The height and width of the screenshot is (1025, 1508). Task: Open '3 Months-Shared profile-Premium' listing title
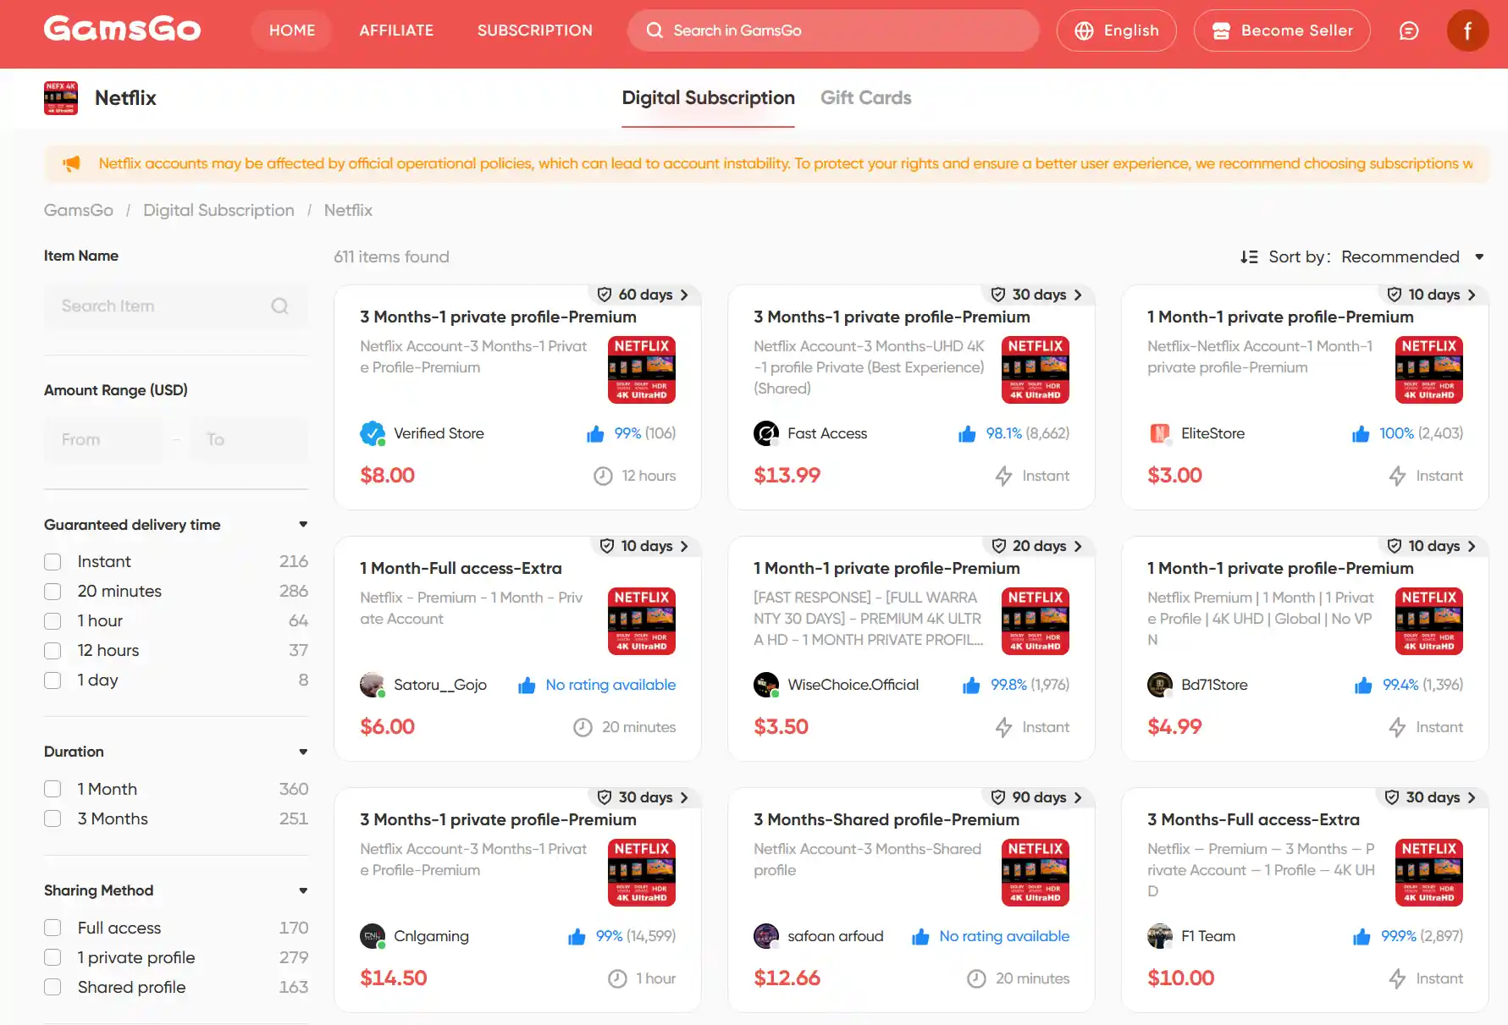pos(887,819)
